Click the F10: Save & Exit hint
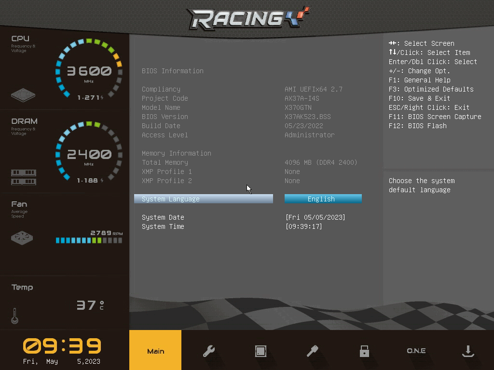494x370 pixels. (x=419, y=98)
